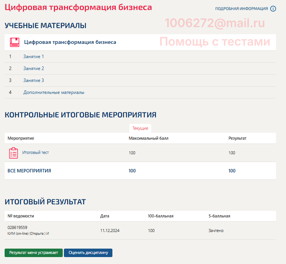
Task: Open Занятие 3 in the materials list
Action: tap(33, 80)
